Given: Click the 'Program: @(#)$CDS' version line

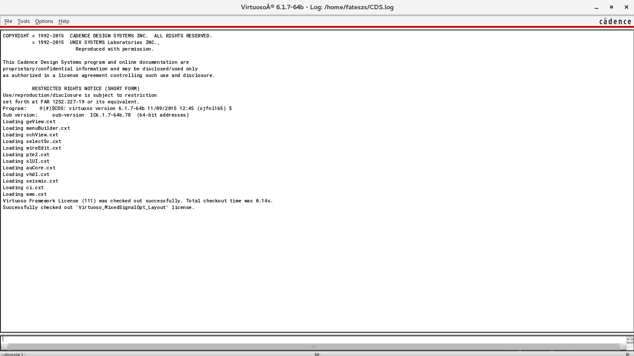Looking at the screenshot, I should click(x=117, y=108).
